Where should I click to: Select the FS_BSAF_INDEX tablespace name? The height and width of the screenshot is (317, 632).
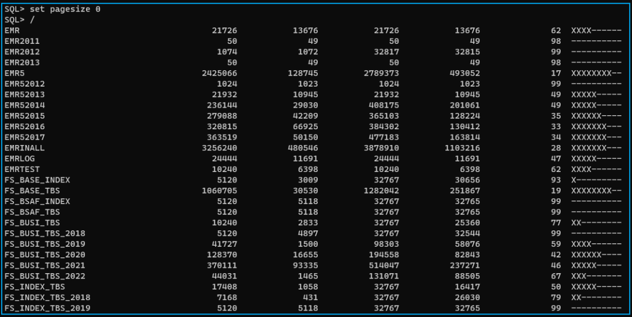point(37,201)
